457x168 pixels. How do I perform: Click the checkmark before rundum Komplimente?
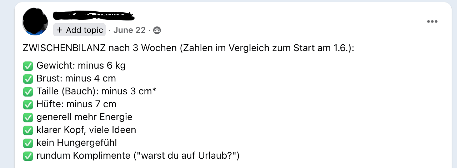coord(28,156)
